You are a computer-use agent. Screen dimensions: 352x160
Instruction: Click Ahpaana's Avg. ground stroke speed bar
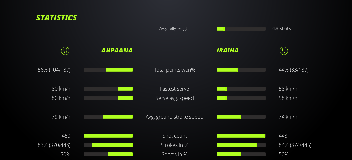tap(108, 117)
